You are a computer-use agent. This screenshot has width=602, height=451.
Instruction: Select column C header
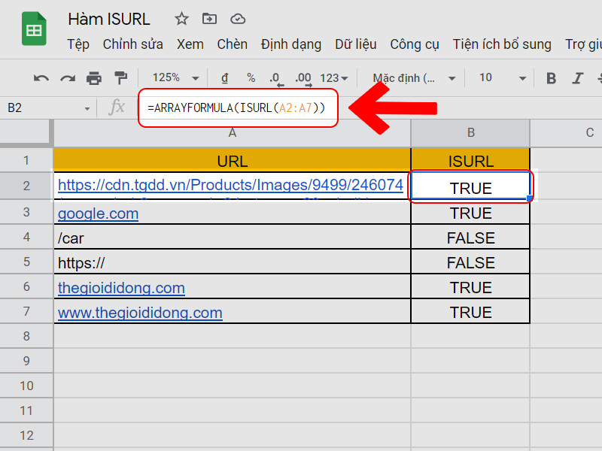pyautogui.click(x=567, y=133)
